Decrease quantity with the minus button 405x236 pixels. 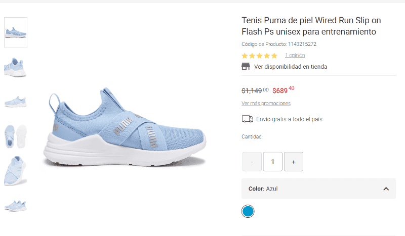pyautogui.click(x=252, y=162)
